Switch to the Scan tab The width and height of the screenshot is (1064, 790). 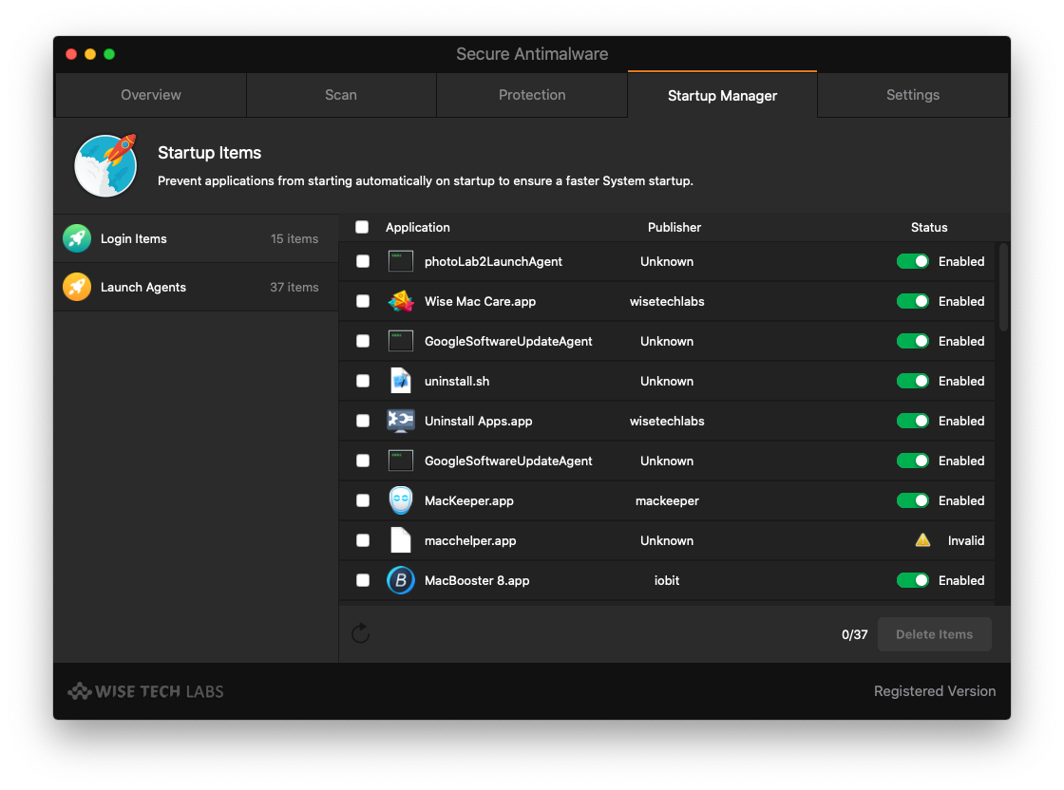341,95
